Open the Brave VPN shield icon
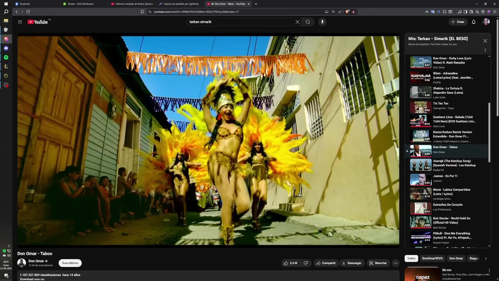The width and height of the screenshot is (499, 281). coord(483,12)
